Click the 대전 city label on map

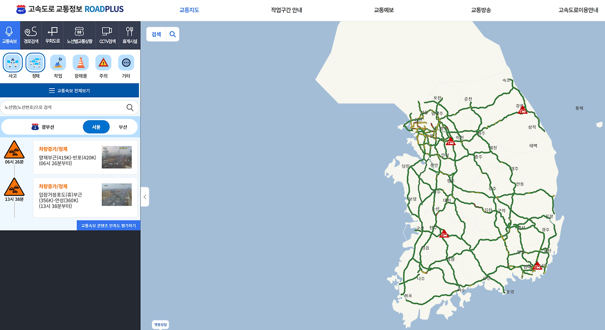tap(446, 200)
